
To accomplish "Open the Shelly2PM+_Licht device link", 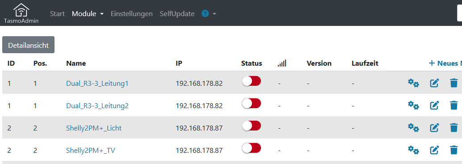I will coord(94,128).
